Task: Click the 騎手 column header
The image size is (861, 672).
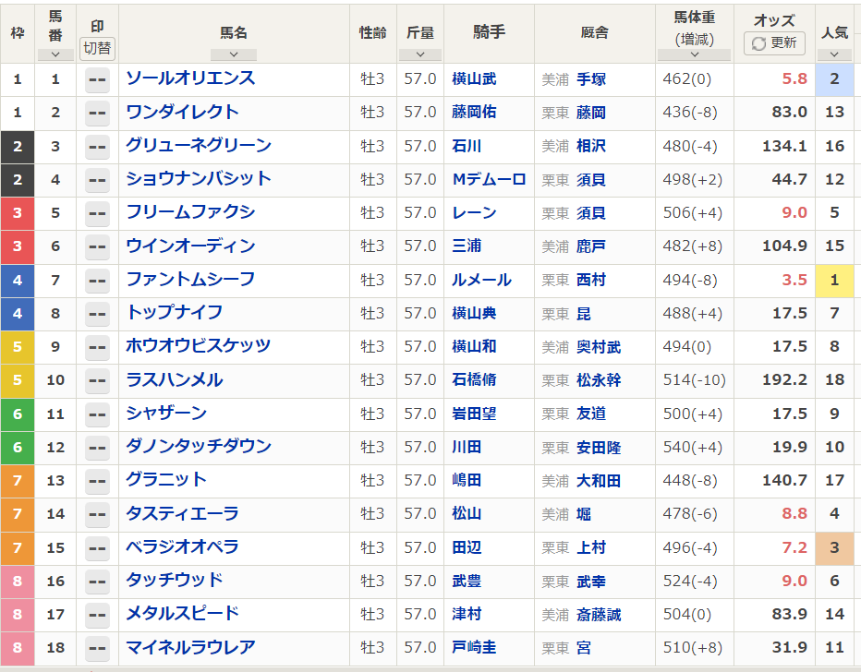Action: coord(489,32)
